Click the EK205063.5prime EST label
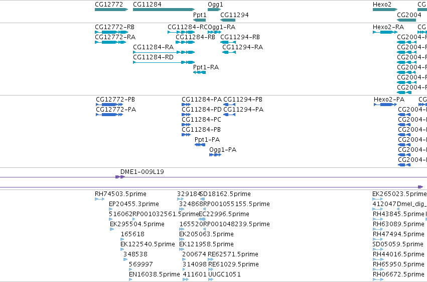This screenshot has height=282, width=427. (206, 234)
